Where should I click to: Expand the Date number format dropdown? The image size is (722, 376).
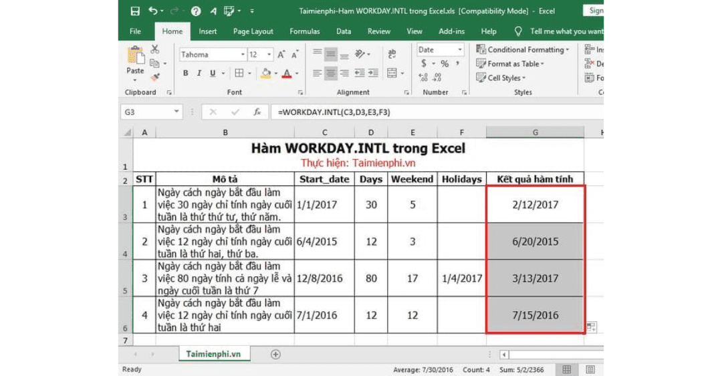(x=460, y=50)
